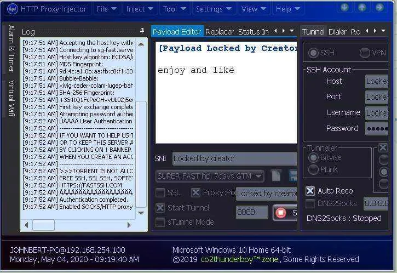The width and height of the screenshot is (397, 273).
Task: Click the SSH Host field
Action: 377,81
